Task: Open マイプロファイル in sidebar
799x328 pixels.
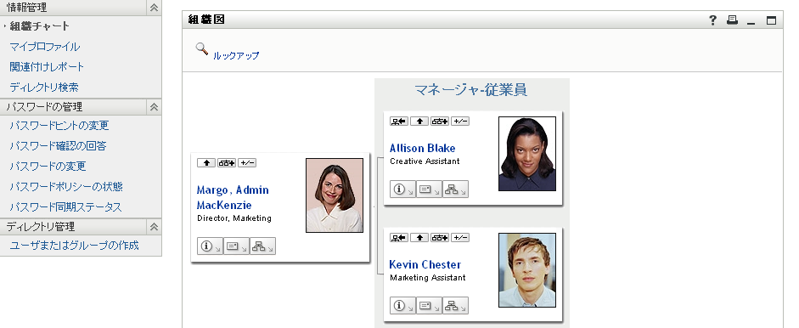Action: 45,47
